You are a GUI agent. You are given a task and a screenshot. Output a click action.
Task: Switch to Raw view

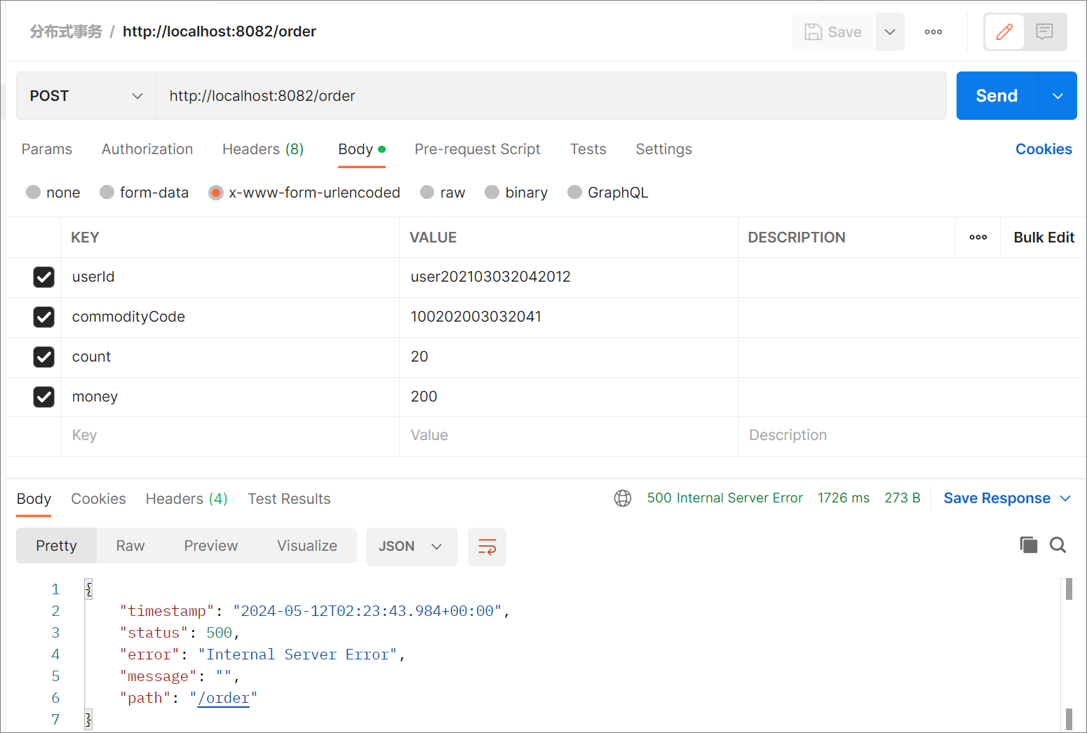point(130,546)
